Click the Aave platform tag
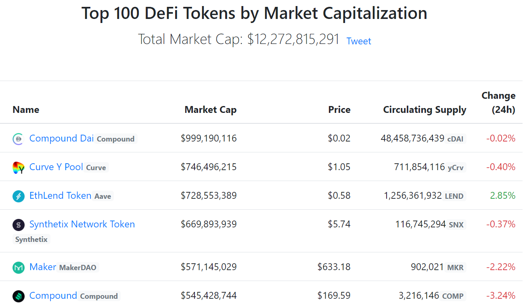 [103, 196]
